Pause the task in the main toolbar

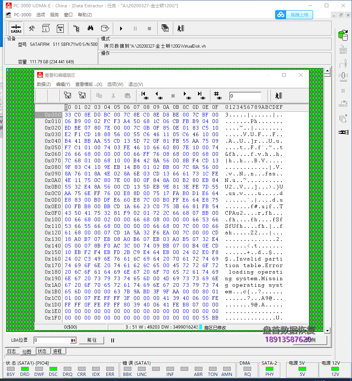[135, 29]
